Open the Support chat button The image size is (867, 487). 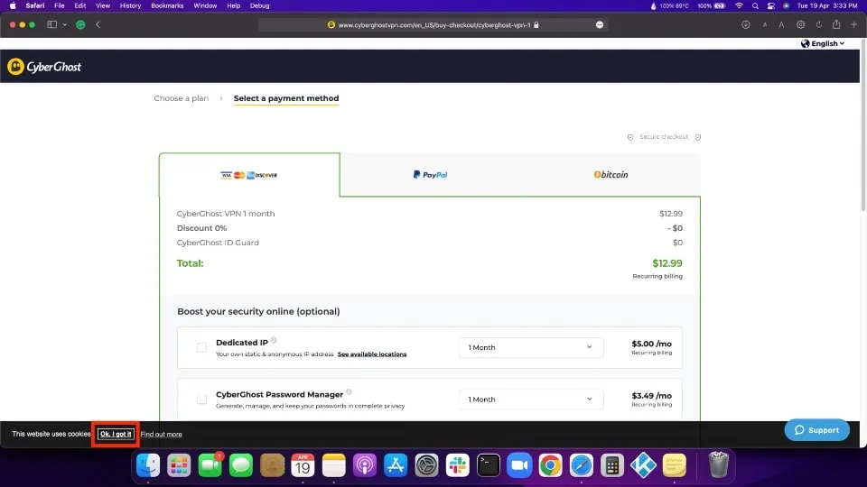pyautogui.click(x=816, y=430)
